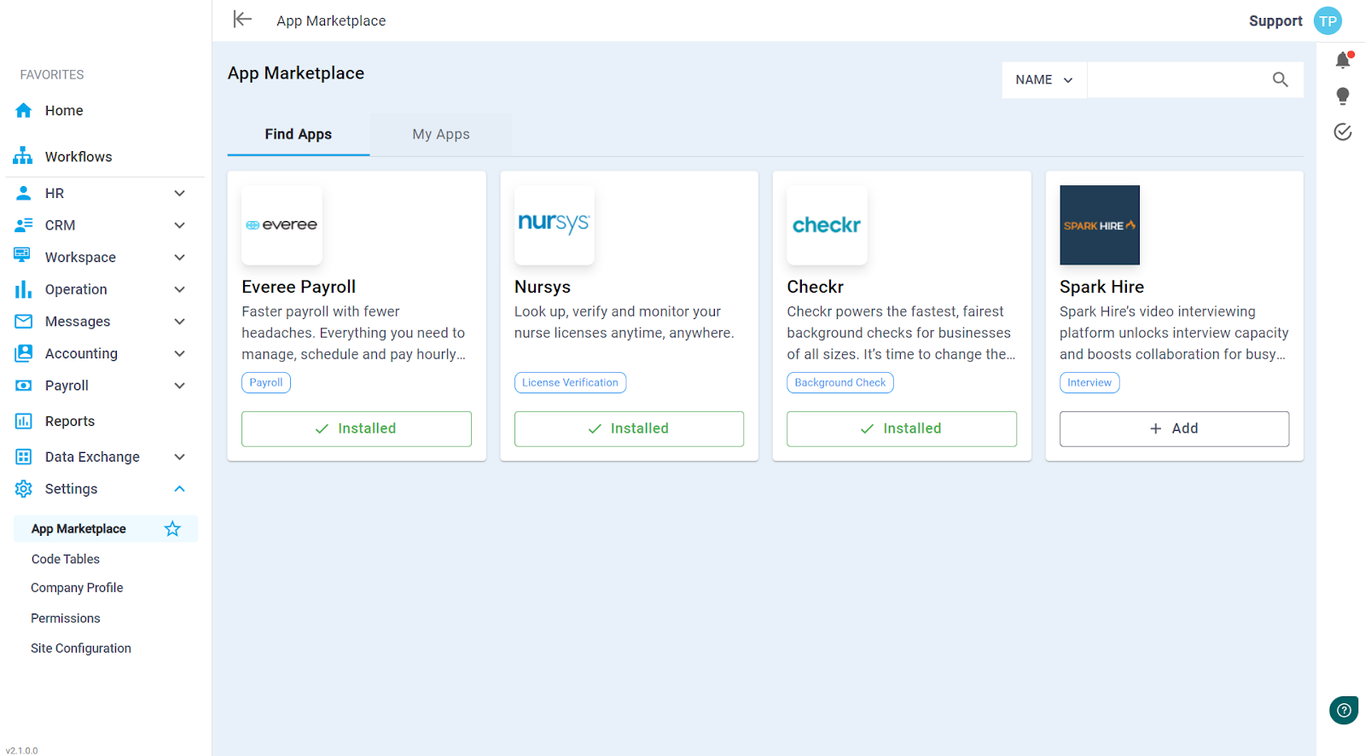
Task: Click the Installed button for Everee Payroll
Action: pos(357,429)
